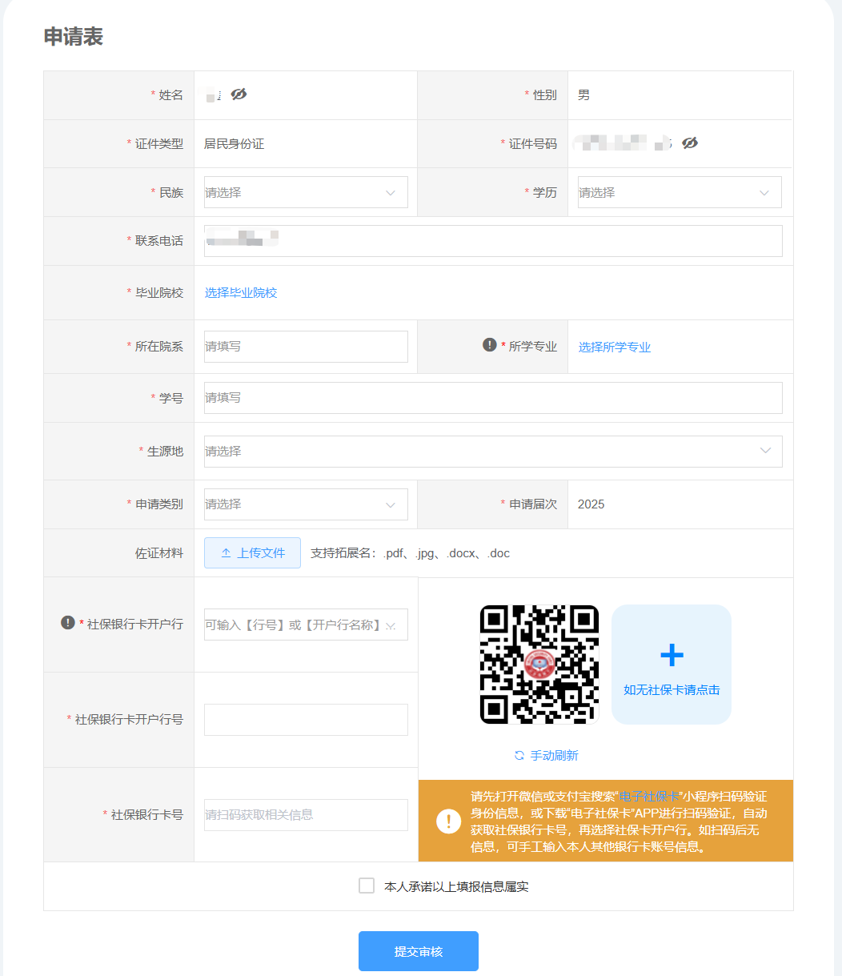Click the 选择毕业院校 link
This screenshot has width=842, height=976.
tap(241, 293)
